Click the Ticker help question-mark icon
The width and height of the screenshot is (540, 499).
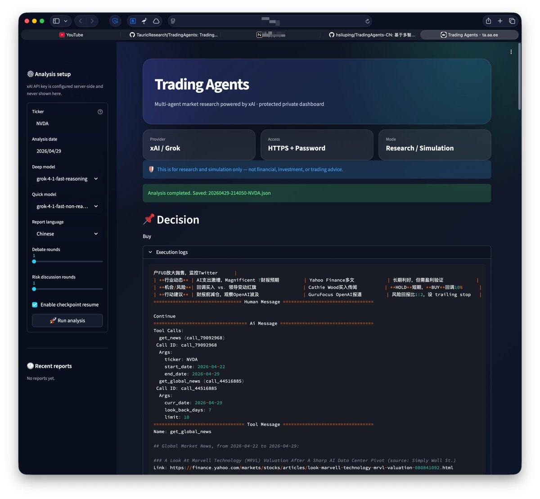point(100,112)
